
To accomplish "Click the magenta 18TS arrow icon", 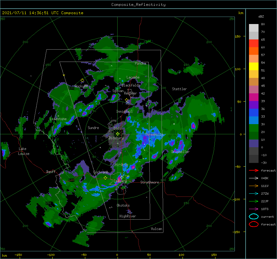I will point(254,209).
